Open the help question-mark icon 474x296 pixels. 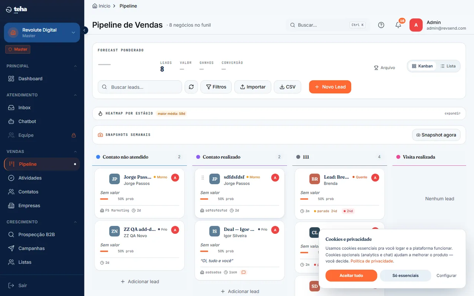[381, 25]
